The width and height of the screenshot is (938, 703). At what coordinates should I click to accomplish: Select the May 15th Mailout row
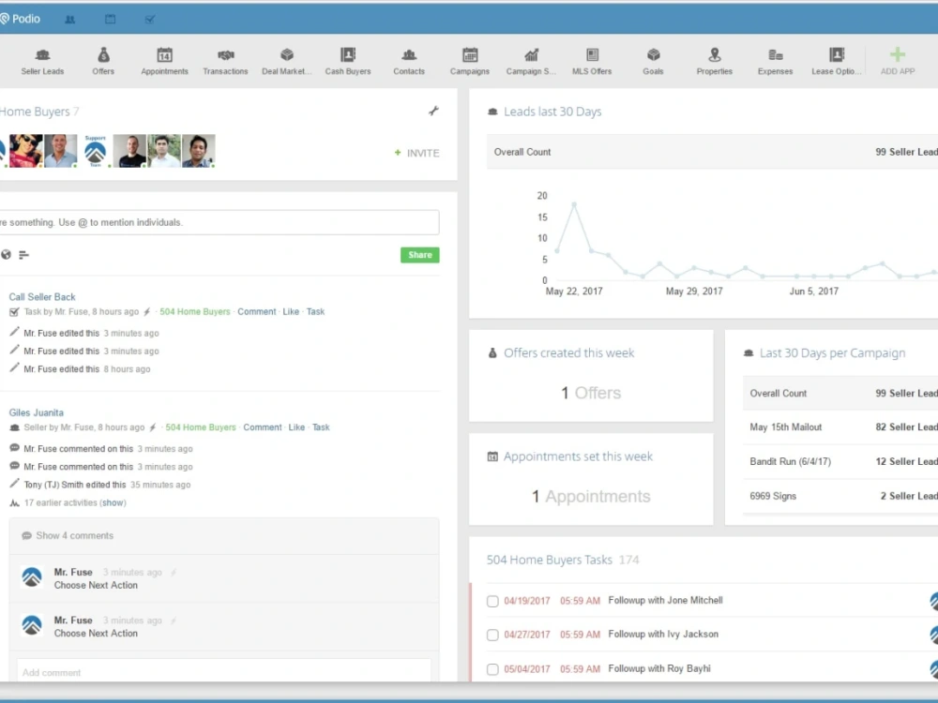click(840, 426)
